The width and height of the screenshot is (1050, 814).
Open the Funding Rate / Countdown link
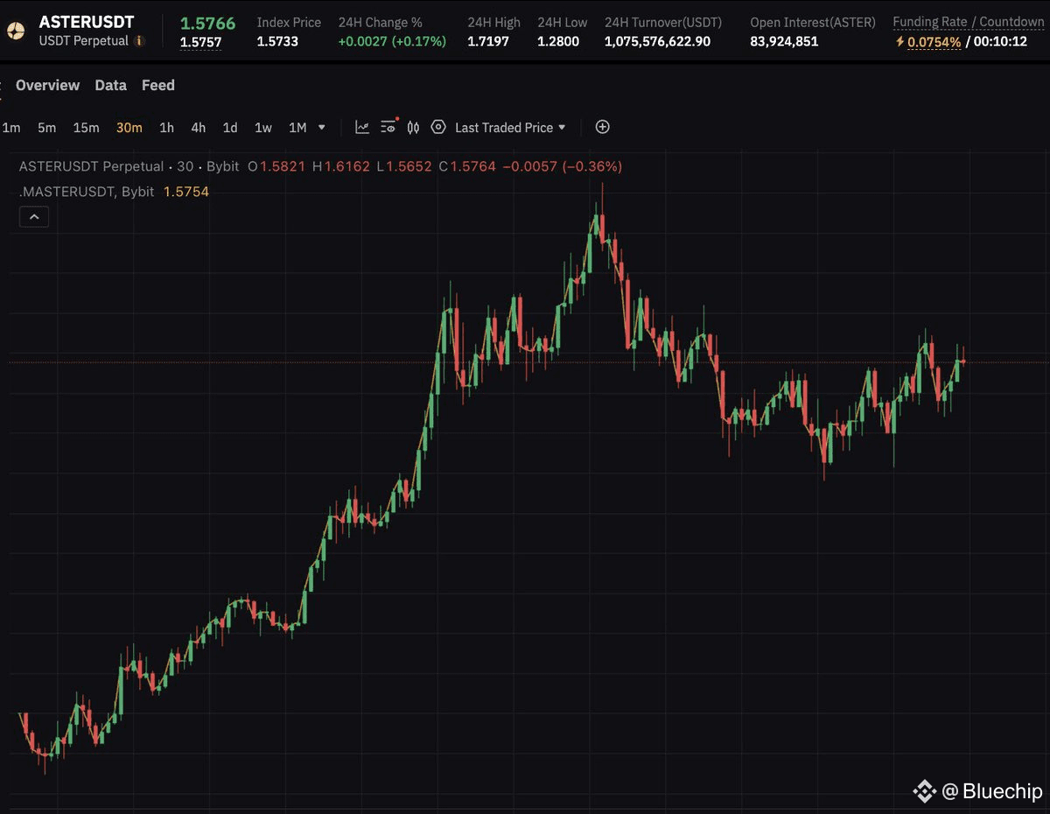[x=969, y=22]
